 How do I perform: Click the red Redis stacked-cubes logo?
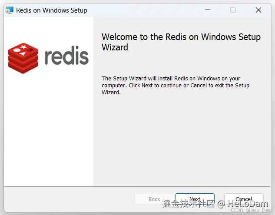pyautogui.click(x=23, y=58)
